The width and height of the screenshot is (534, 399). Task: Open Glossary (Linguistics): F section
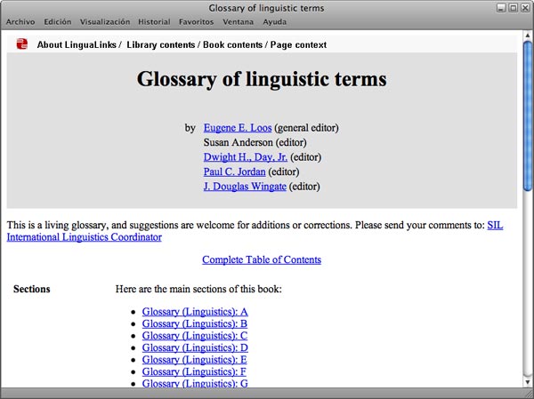[194, 371]
